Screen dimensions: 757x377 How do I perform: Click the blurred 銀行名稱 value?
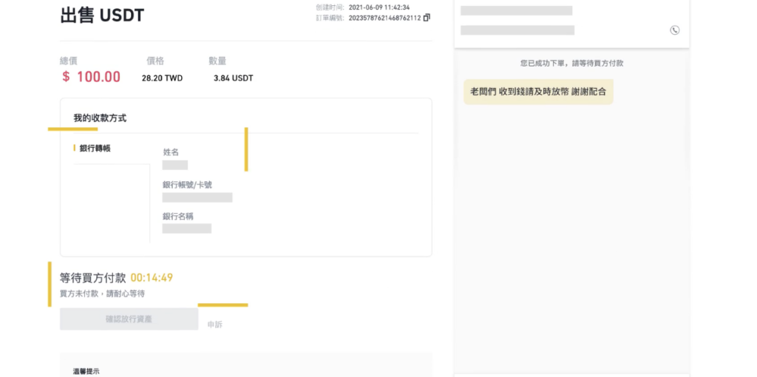click(187, 229)
